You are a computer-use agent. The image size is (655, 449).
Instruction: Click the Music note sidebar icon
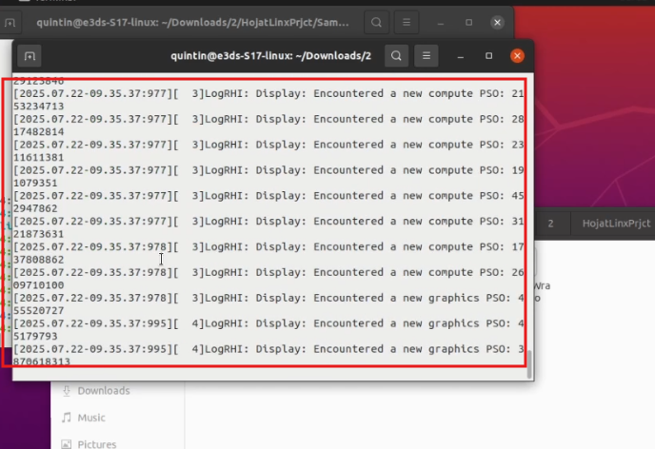67,417
